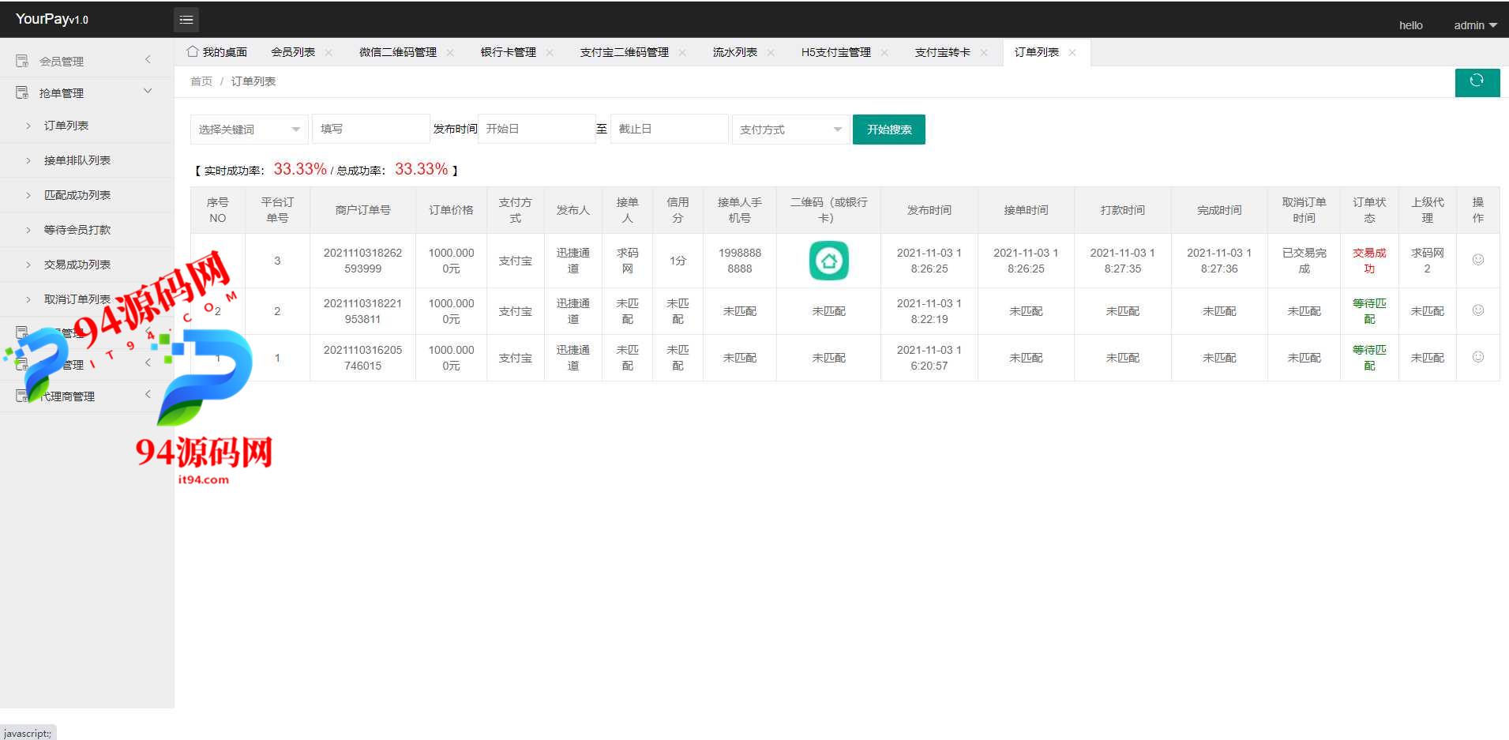Switch to the 流水列表 tab
The image size is (1509, 740).
(x=735, y=52)
